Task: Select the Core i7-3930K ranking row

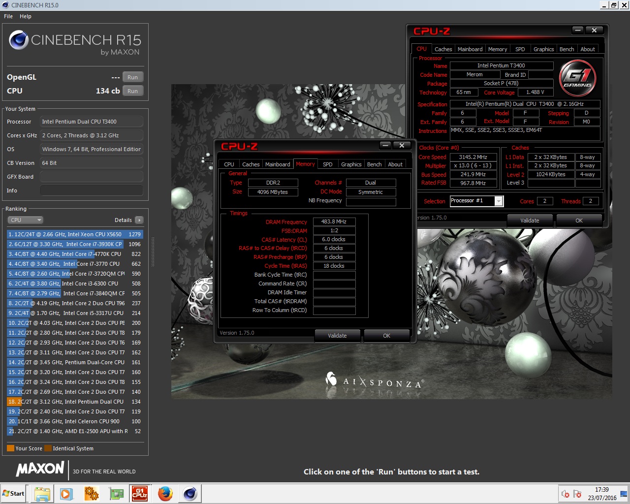Action: 75,244
